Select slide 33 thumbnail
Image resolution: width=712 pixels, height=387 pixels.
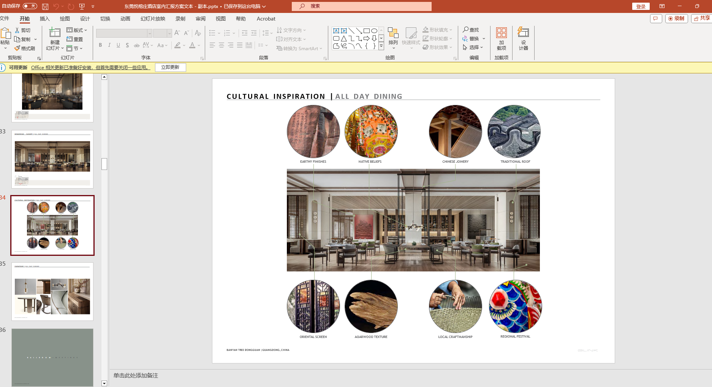pos(52,159)
